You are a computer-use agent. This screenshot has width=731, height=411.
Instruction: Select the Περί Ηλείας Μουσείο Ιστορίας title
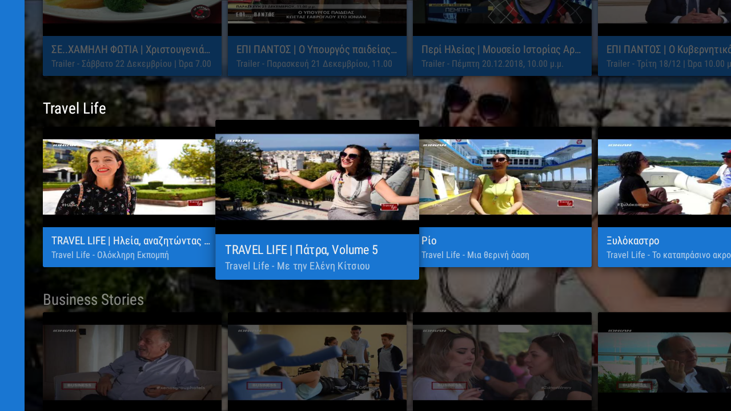pyautogui.click(x=501, y=50)
